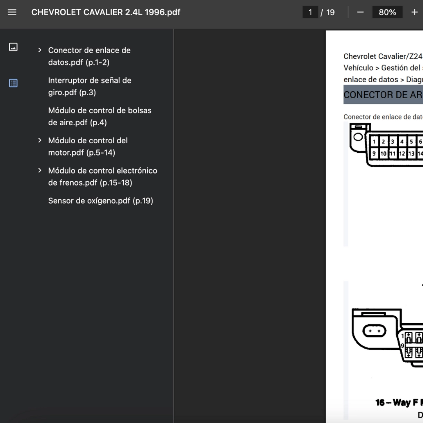This screenshot has width=423, height=423.
Task: Switch sidebar to page thumbnails view
Action: tap(13, 47)
